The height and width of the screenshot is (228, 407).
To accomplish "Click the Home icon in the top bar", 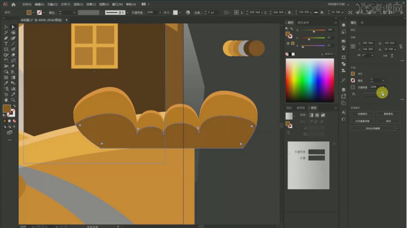I will (x=13, y=4).
